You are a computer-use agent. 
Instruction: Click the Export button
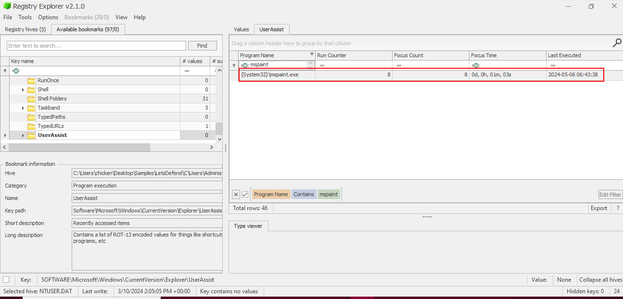(x=599, y=208)
